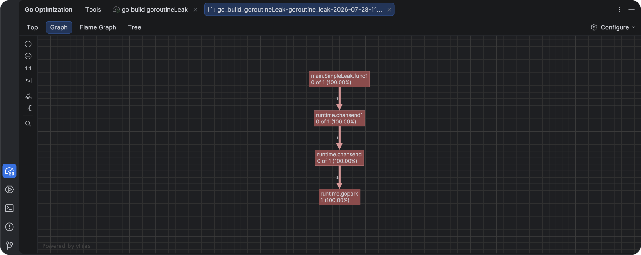The image size is (641, 255).
Task: Switch to go build goroutineLeak tab
Action: tap(155, 9)
